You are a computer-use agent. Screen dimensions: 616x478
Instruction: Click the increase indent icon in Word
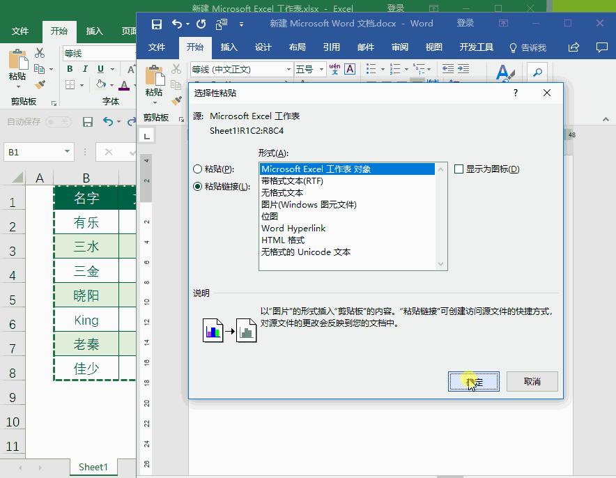click(x=463, y=69)
